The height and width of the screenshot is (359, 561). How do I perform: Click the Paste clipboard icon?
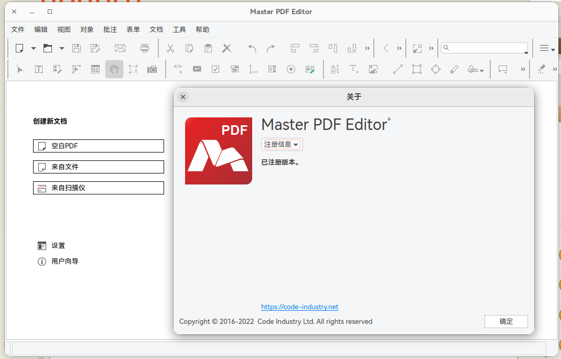pos(208,48)
